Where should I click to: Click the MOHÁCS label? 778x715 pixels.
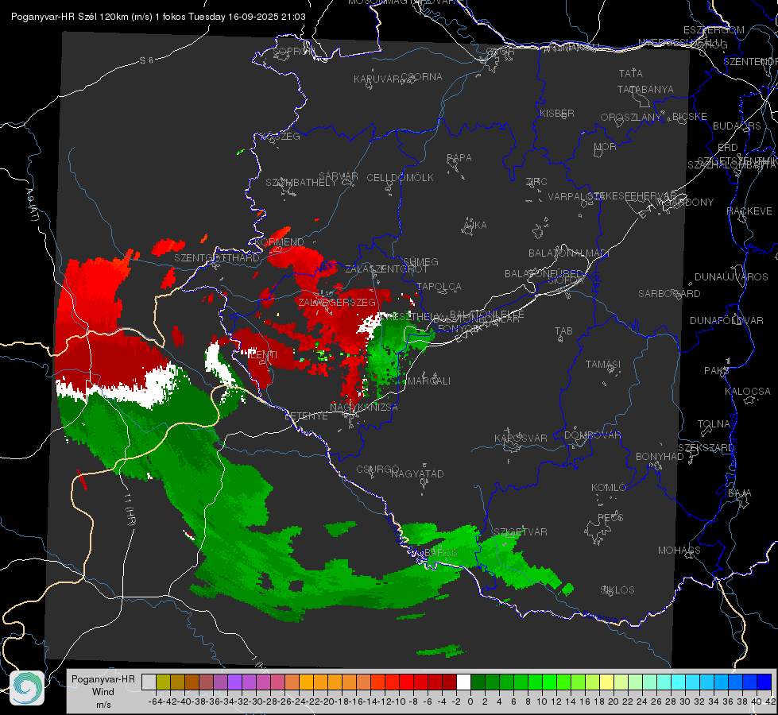(x=679, y=551)
